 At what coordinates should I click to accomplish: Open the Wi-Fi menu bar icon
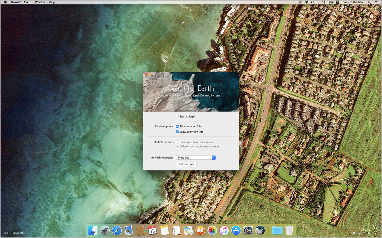tap(324, 2)
